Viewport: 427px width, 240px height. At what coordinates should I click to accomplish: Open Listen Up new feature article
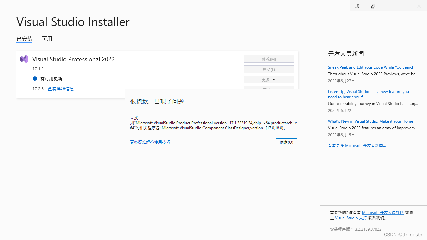coord(368,94)
